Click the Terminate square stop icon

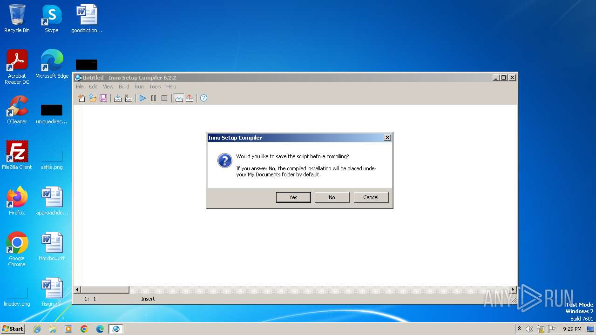click(164, 98)
